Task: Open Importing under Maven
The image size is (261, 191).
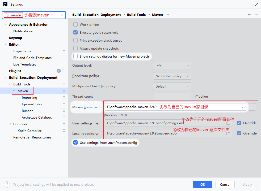Action: click(30, 98)
